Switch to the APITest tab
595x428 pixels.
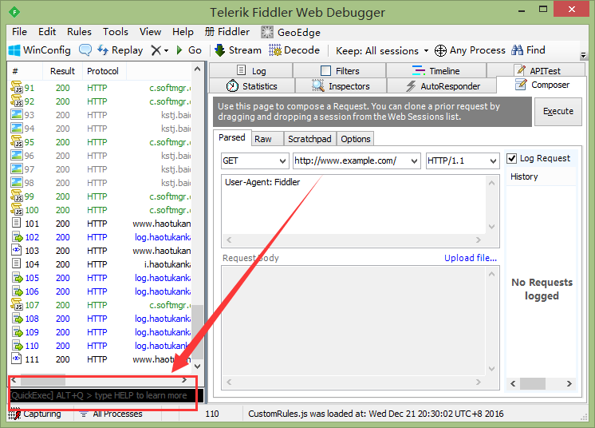[x=537, y=70]
